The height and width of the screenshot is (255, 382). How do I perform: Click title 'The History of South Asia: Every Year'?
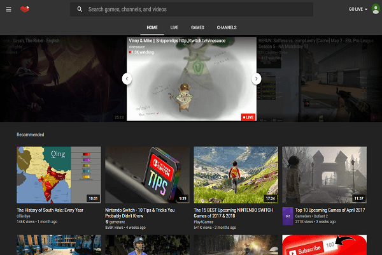(50, 210)
